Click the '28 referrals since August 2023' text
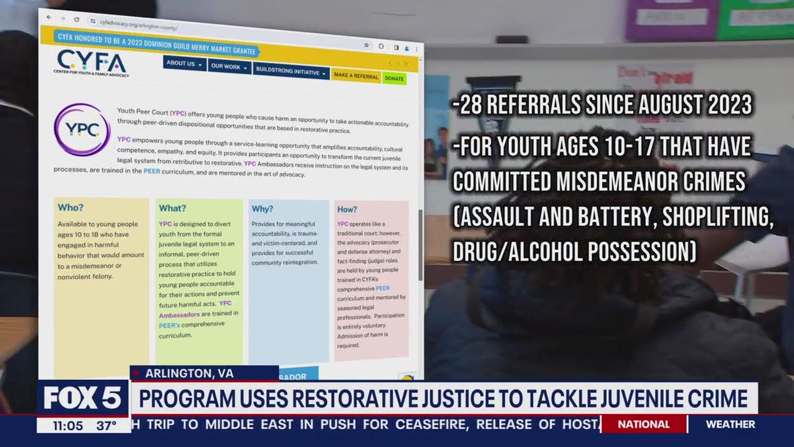 click(x=602, y=105)
